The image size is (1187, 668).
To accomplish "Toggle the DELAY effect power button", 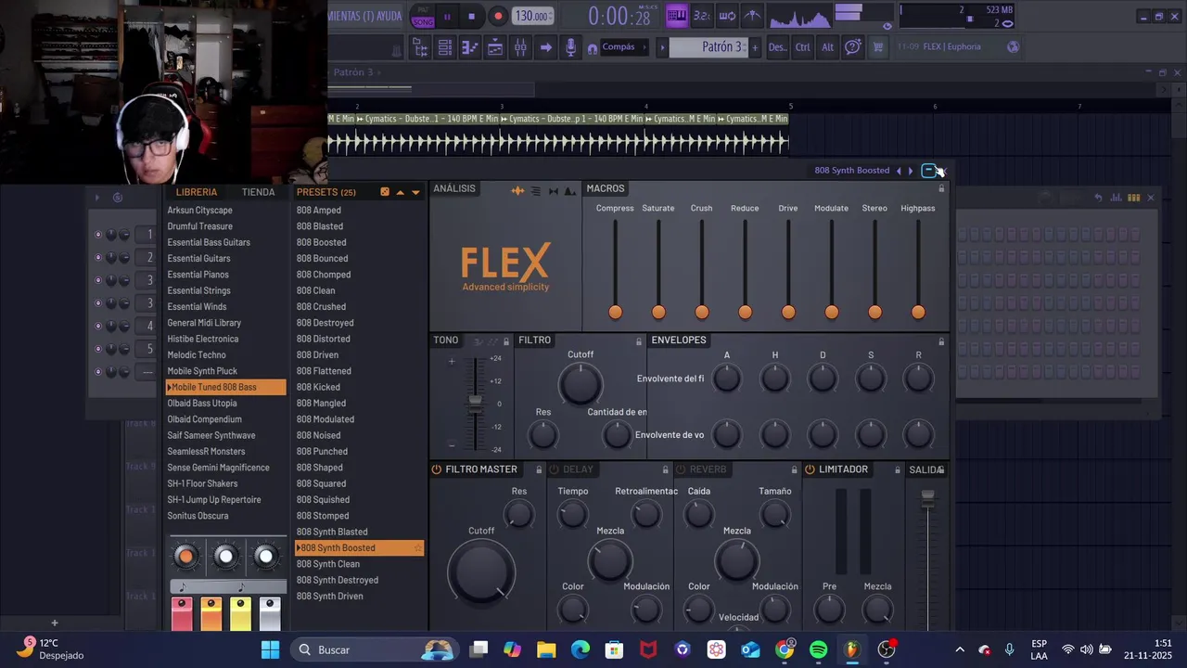I will tap(555, 469).
